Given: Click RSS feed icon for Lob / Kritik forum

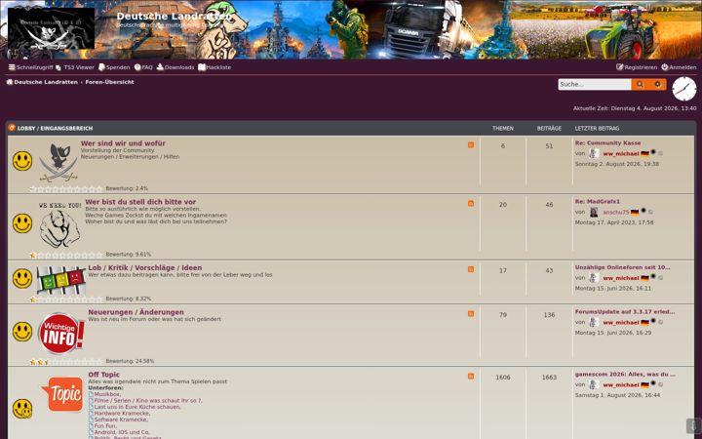Looking at the screenshot, I should coord(471,269).
